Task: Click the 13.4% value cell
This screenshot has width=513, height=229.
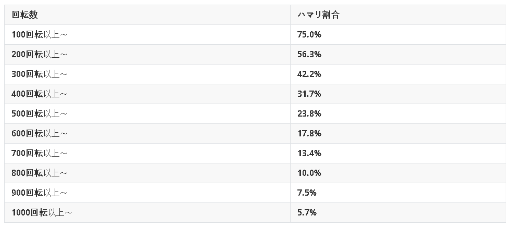Action: pos(309,154)
